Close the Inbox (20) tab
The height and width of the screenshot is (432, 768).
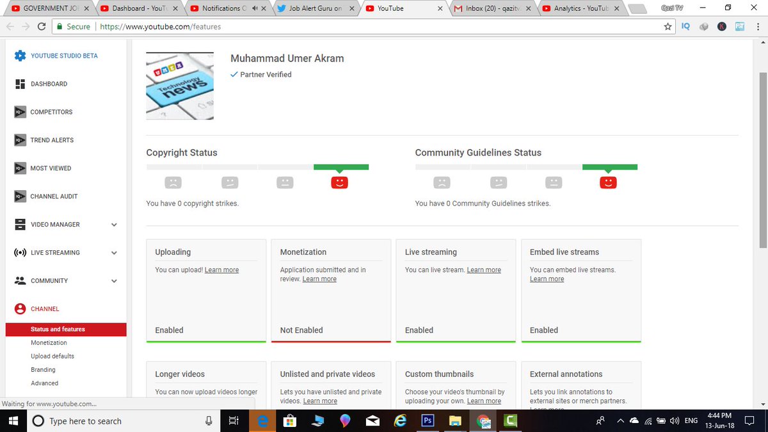click(x=527, y=9)
